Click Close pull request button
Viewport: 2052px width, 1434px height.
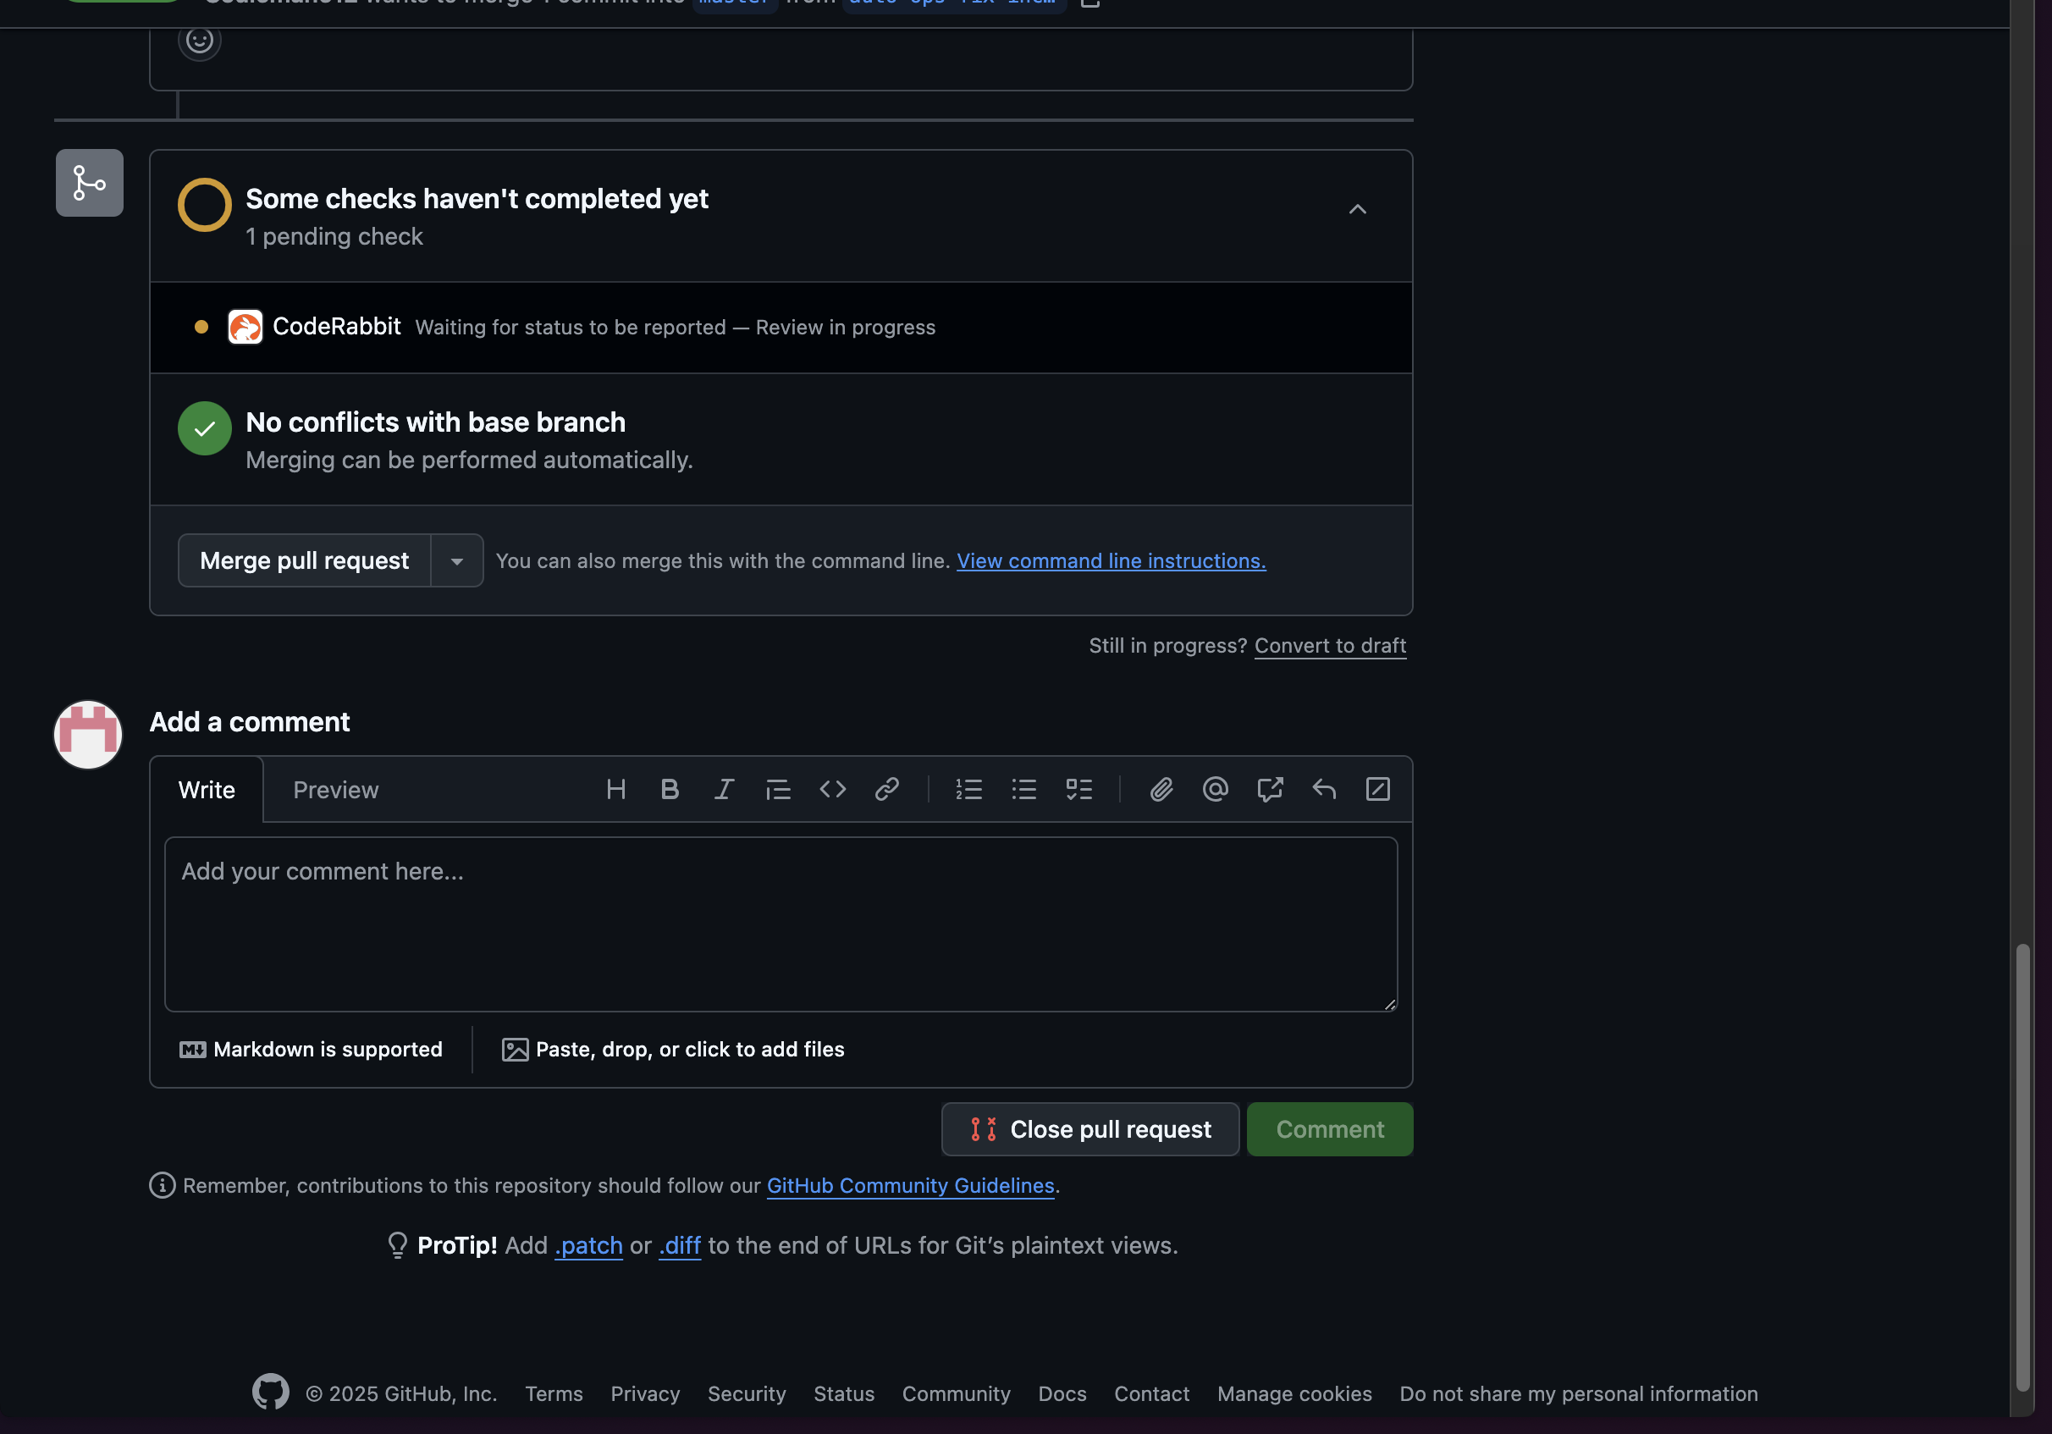point(1089,1129)
